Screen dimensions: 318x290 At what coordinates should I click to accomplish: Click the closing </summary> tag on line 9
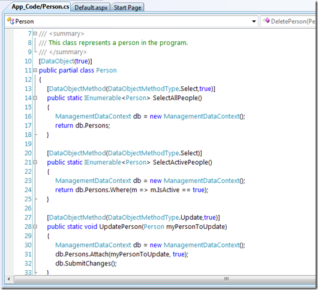[x=68, y=52]
